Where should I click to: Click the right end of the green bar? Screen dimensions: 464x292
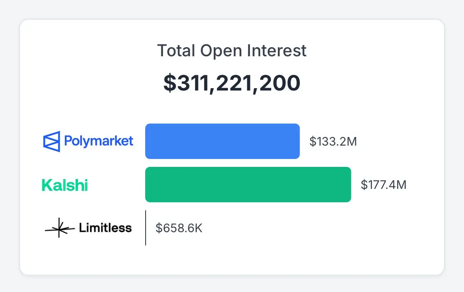[x=349, y=185]
